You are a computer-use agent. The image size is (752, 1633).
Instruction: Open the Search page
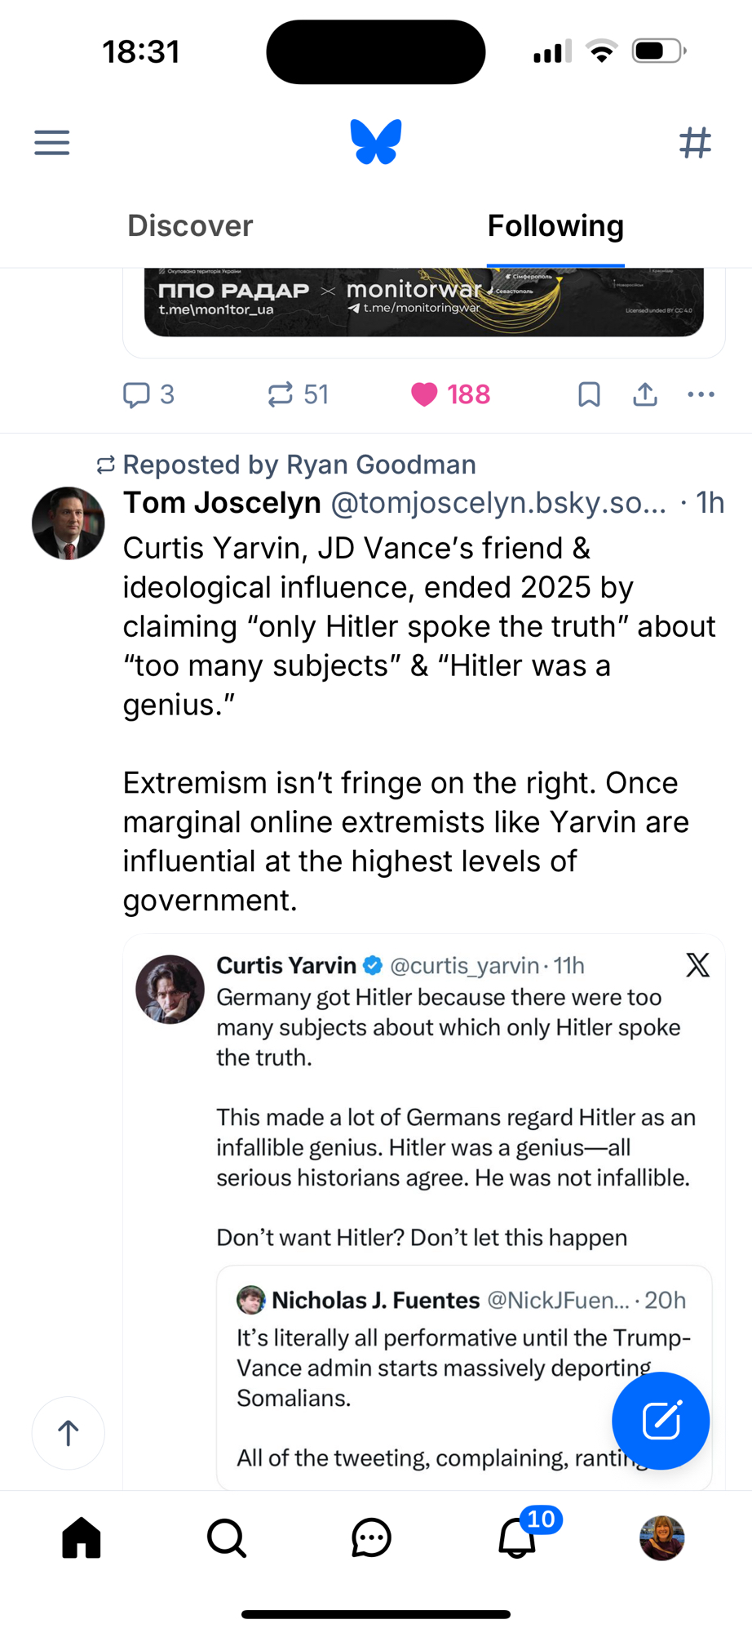coord(227,1538)
